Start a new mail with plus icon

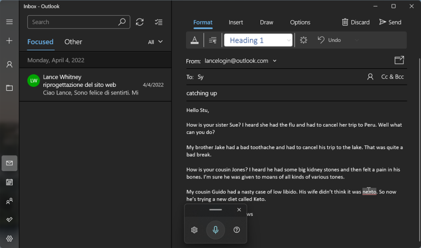point(9,40)
